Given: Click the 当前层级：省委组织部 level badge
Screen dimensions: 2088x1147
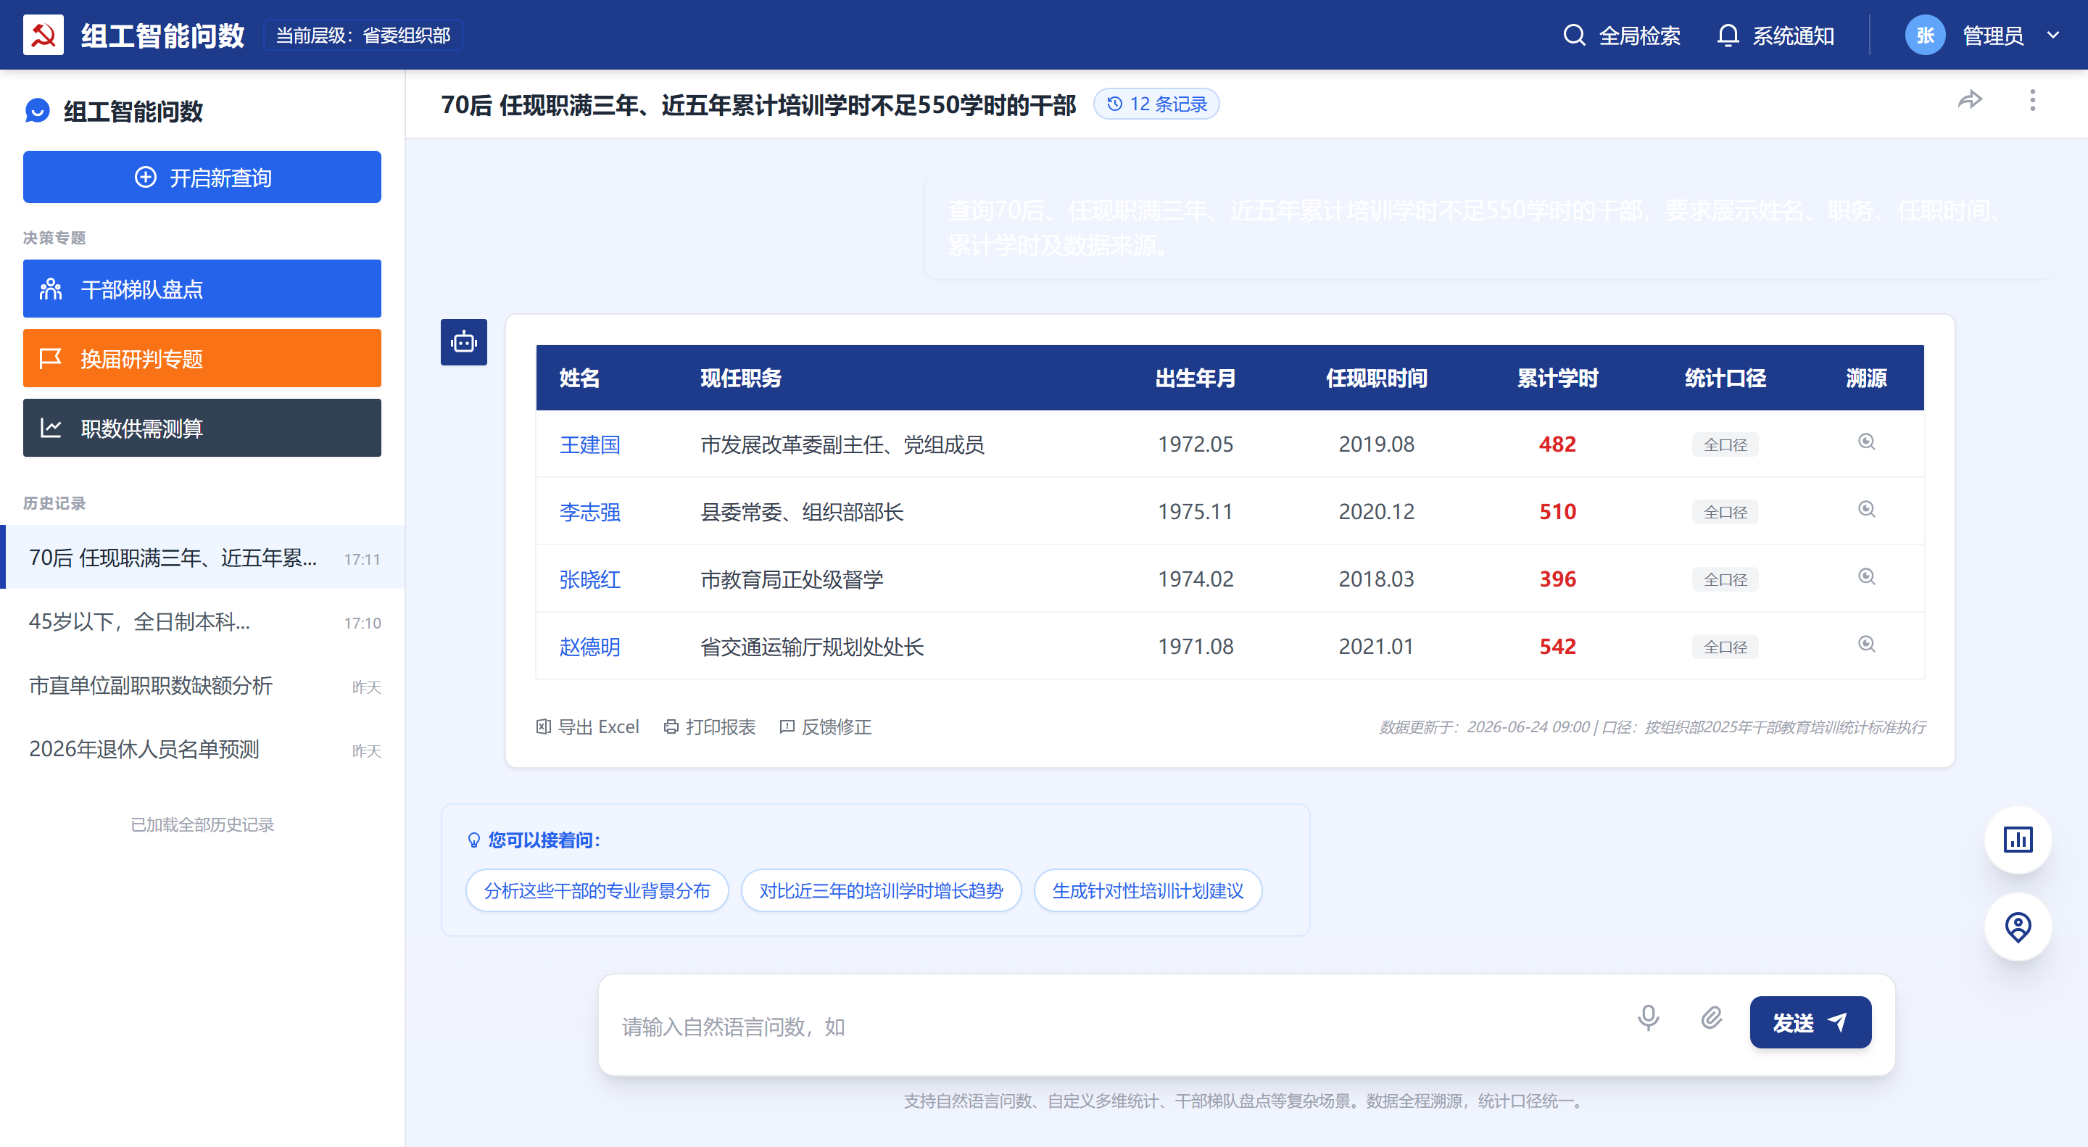Looking at the screenshot, I should tap(362, 35).
